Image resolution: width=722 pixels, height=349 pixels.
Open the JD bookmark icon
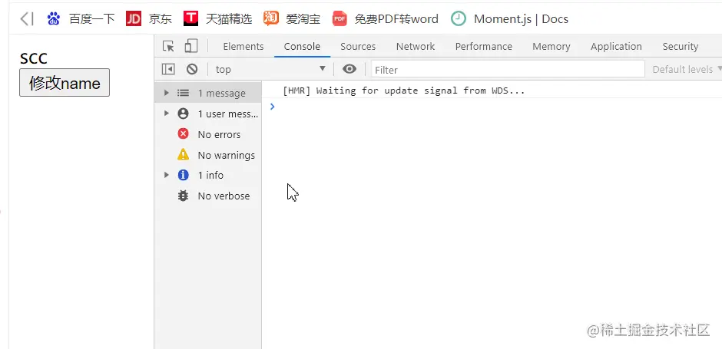(134, 19)
